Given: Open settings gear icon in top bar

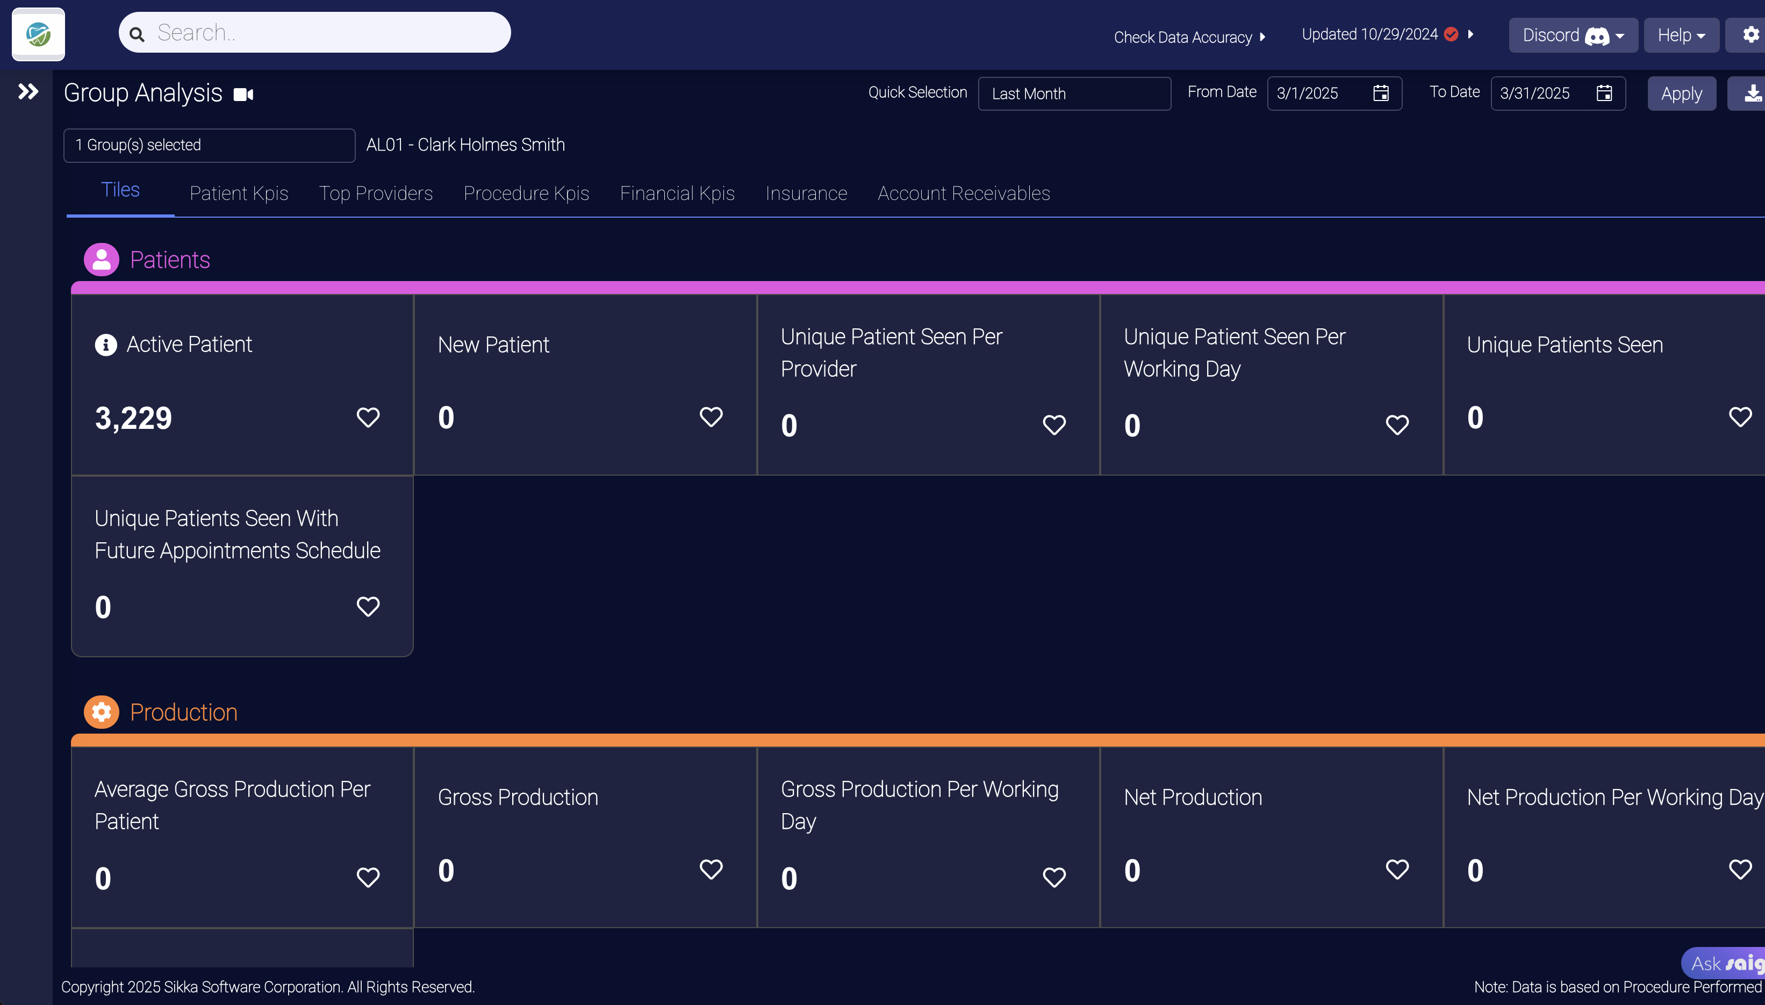Looking at the screenshot, I should click(1750, 34).
